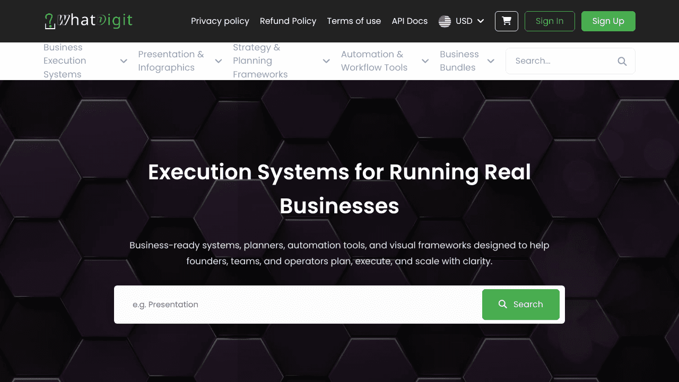Click the Sign In button
679x382 pixels.
[x=550, y=21]
